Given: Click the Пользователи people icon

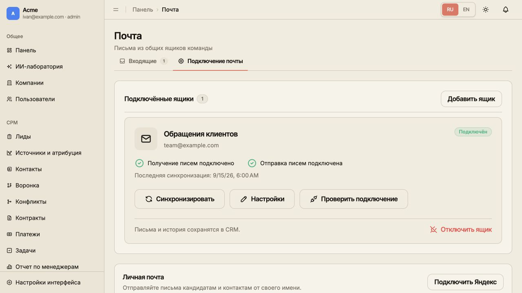Looking at the screenshot, I should 9,99.
